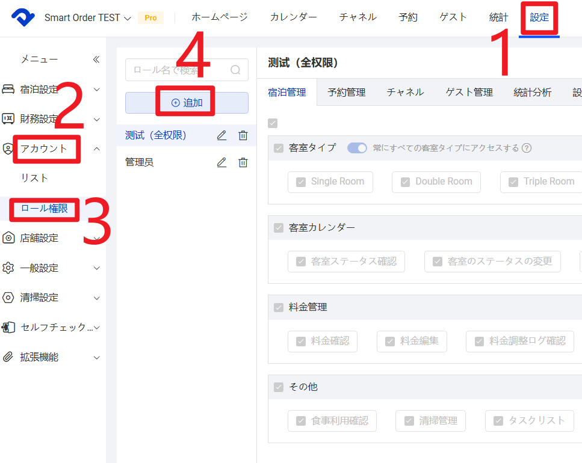Toggle the 客室ステータス確認 checkbox
Viewport: 582px width, 463px height.
[301, 262]
